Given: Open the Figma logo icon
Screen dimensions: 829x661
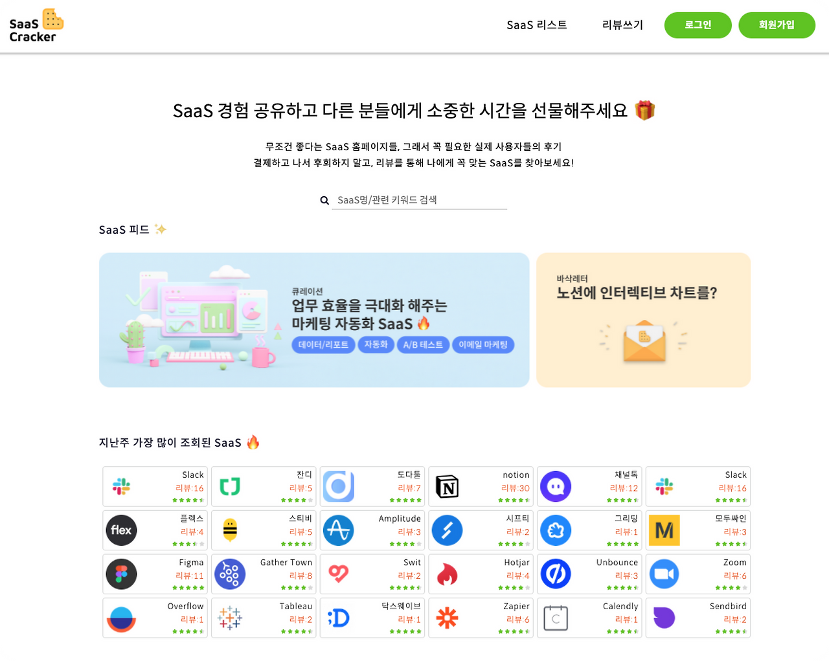Looking at the screenshot, I should pyautogui.click(x=121, y=574).
